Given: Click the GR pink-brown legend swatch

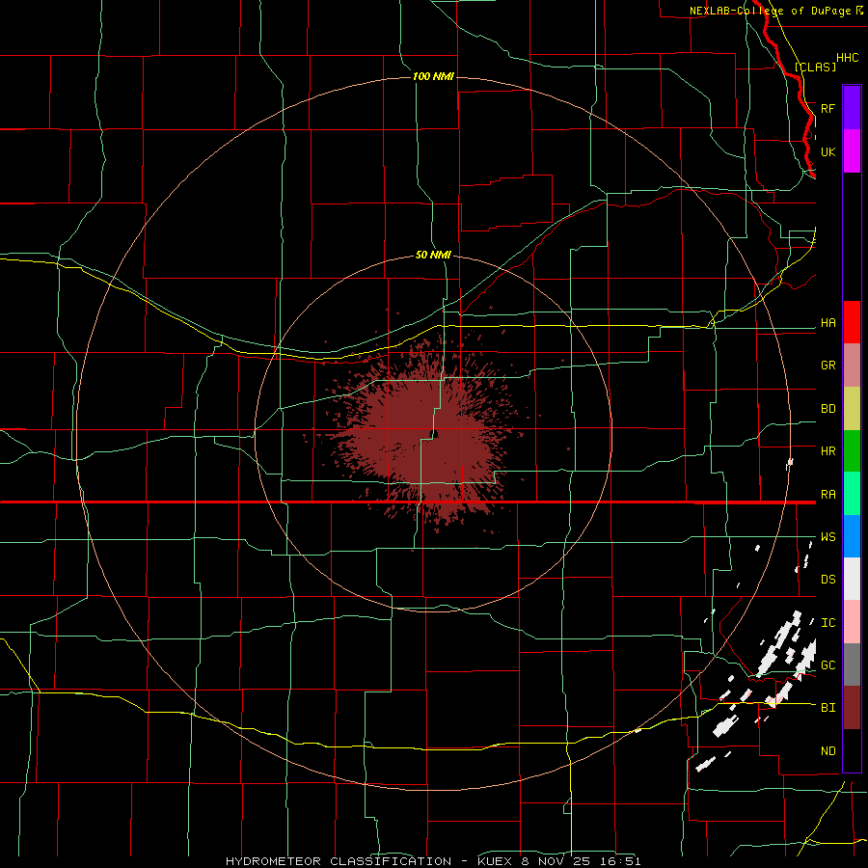Looking at the screenshot, I should coord(852,366).
